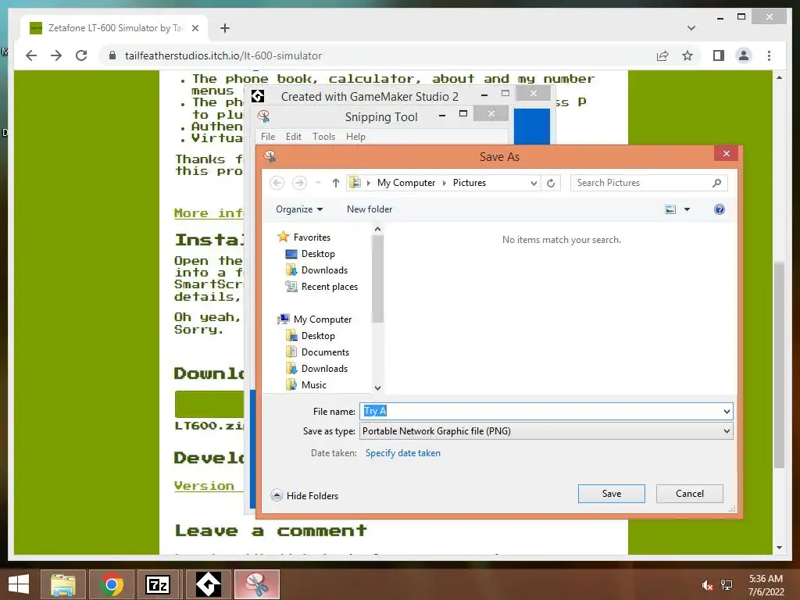The width and height of the screenshot is (800, 600).
Task: Expand the address bar previous locations dropdown
Action: (x=534, y=183)
